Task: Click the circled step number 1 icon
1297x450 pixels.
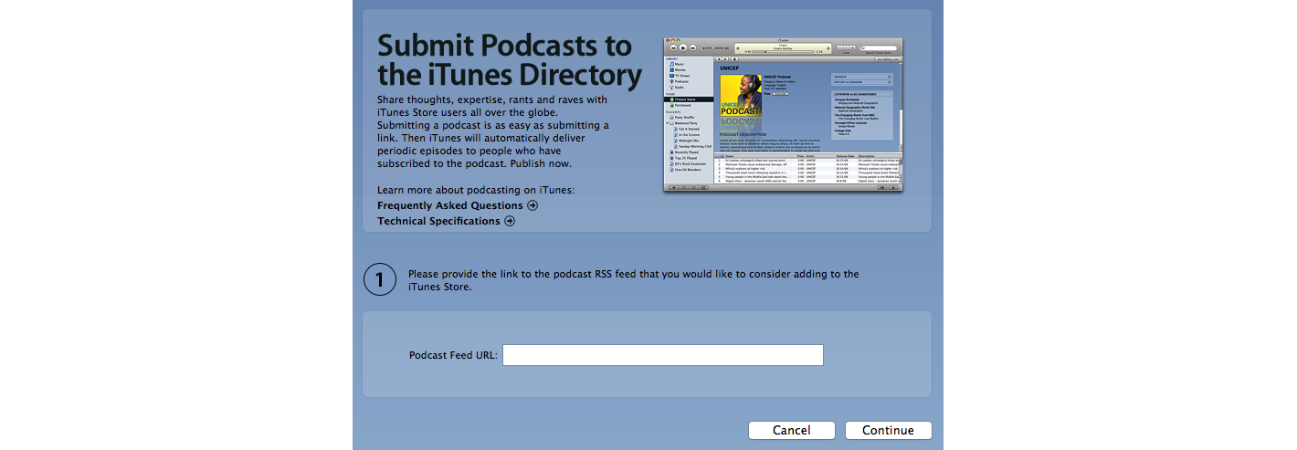Action: [380, 280]
